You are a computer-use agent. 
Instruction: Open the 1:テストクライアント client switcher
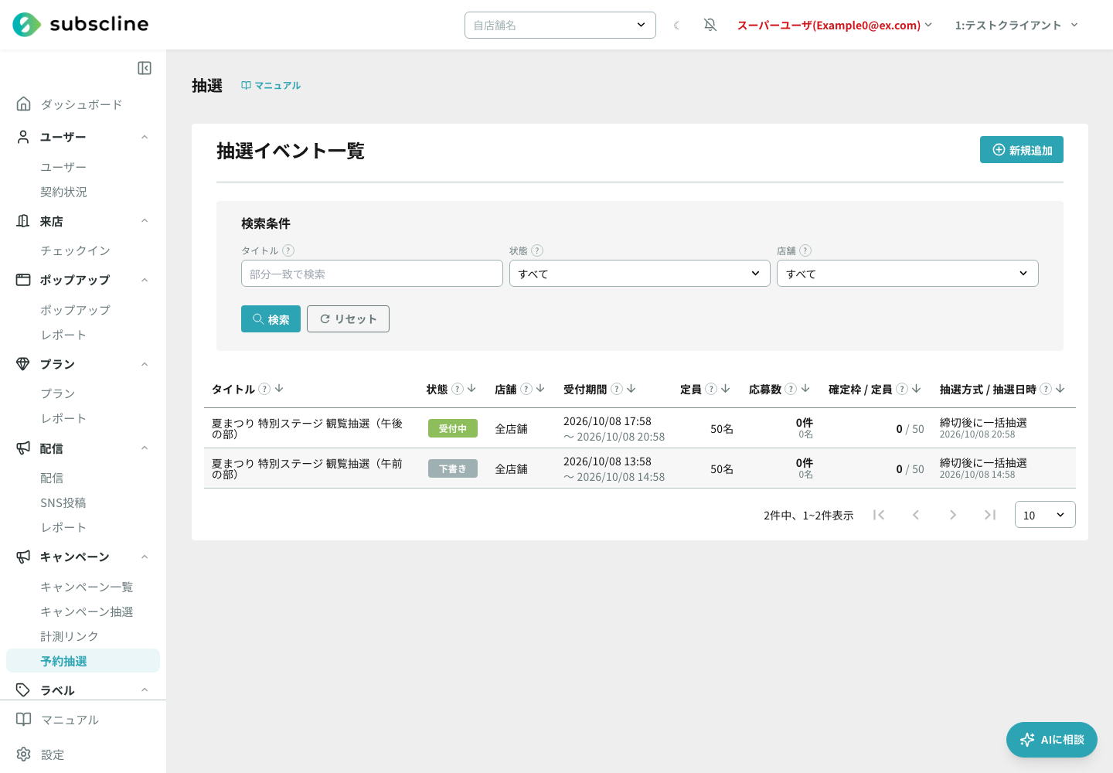[1016, 26]
